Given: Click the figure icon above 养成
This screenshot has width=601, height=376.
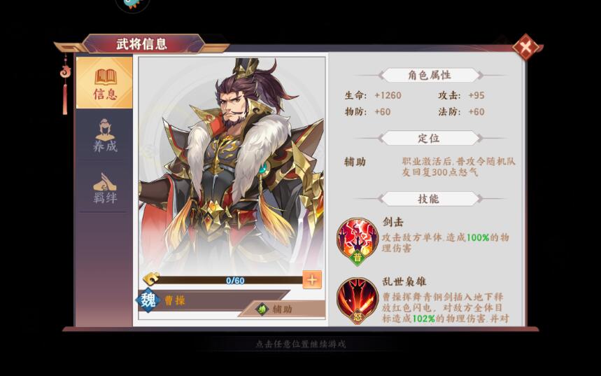Looking at the screenshot, I should [105, 130].
